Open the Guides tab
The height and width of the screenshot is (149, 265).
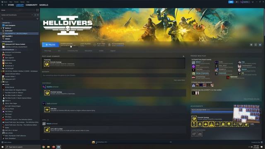[101, 51]
